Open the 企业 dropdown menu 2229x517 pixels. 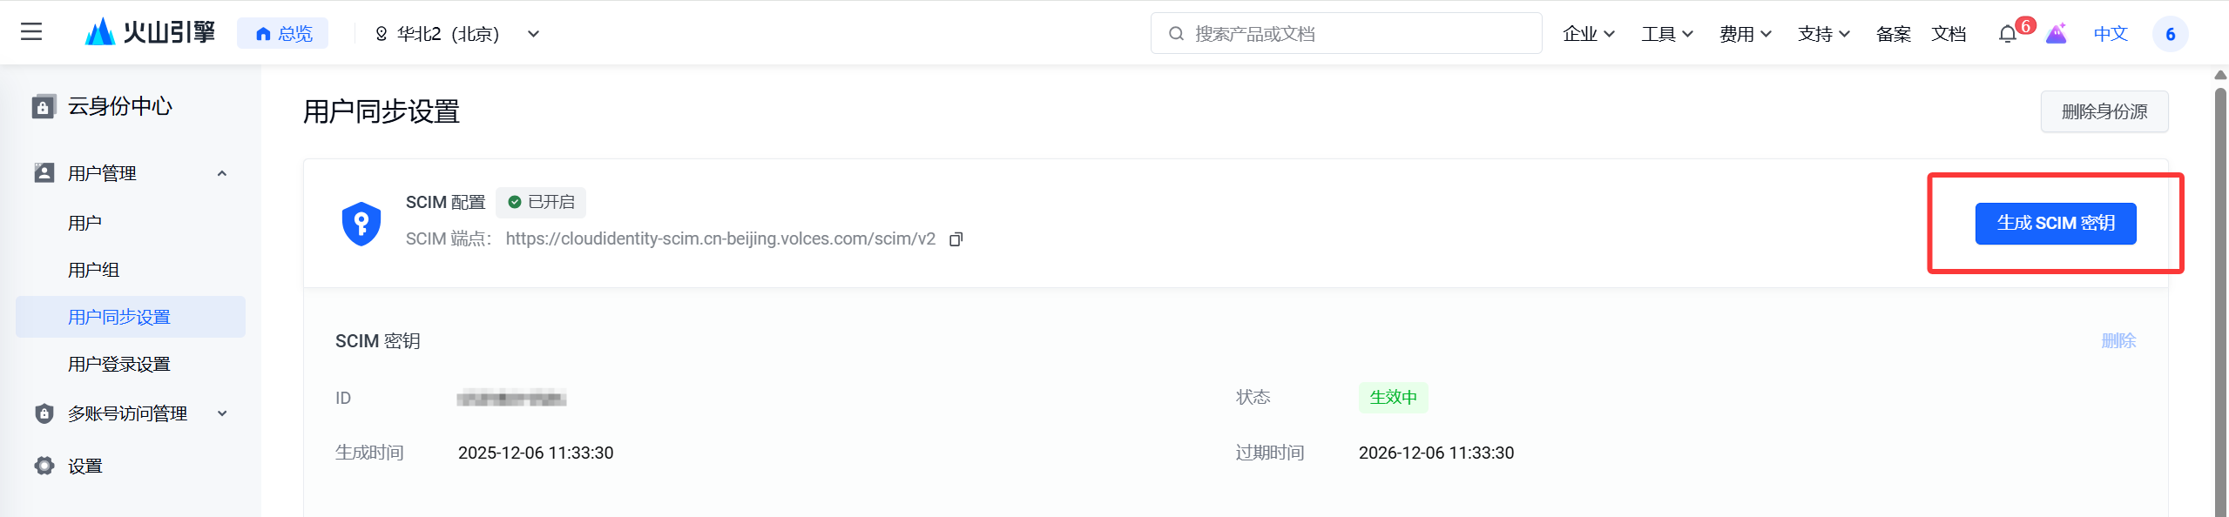tap(1589, 34)
